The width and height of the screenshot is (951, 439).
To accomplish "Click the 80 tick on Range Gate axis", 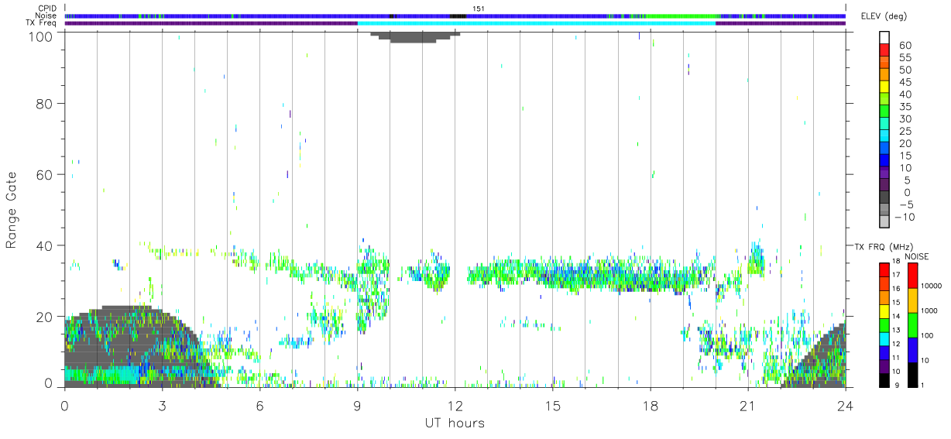I will 44,103.
